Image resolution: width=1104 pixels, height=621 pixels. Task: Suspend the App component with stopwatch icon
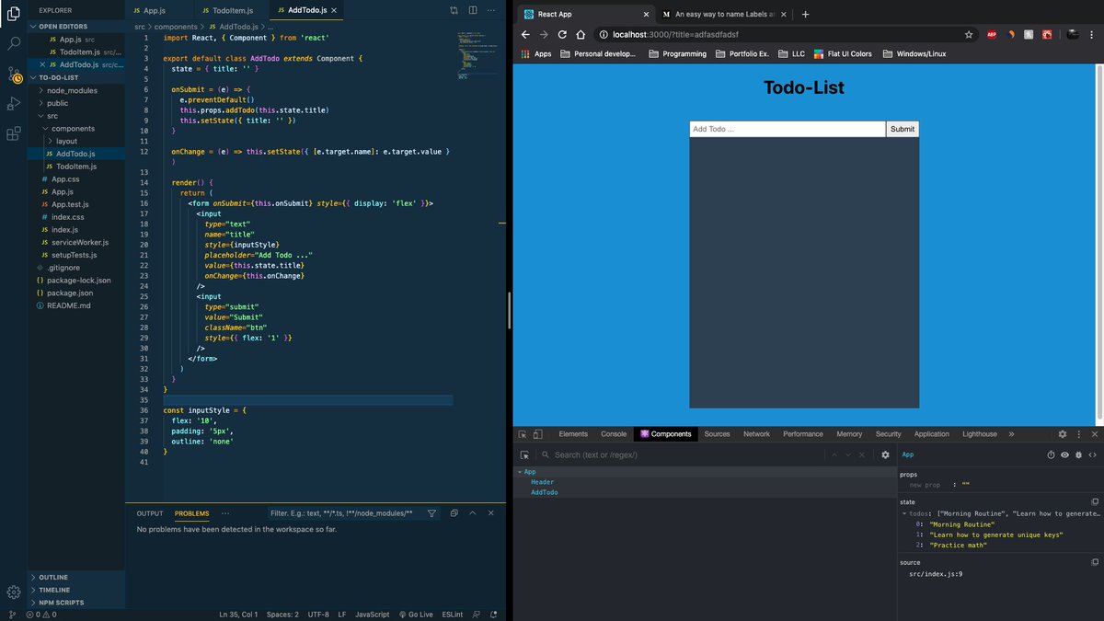coord(1052,454)
